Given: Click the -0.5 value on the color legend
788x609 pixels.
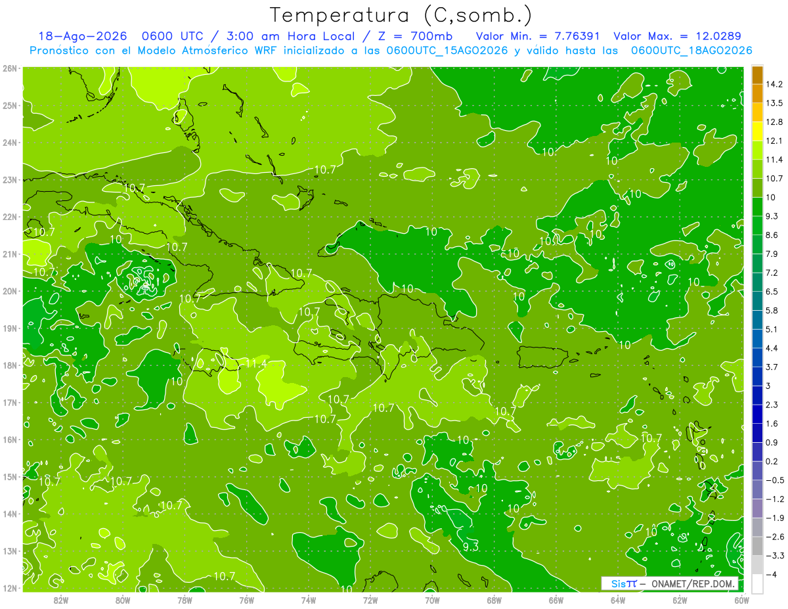Looking at the screenshot, I should pos(774,480).
